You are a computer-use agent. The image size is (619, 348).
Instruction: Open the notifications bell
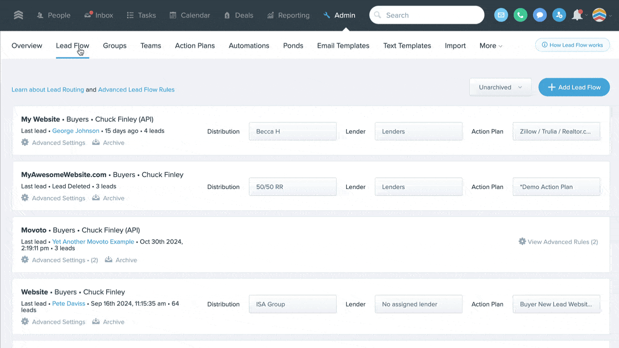click(x=577, y=15)
